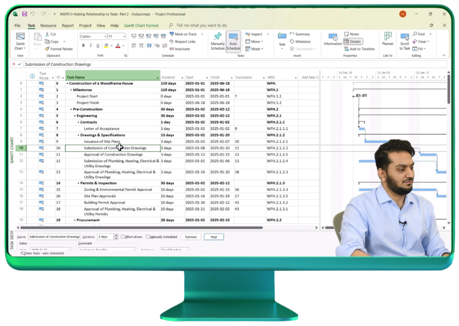This screenshot has width=459, height=326.
Task: Open task Information icon
Action: coord(333,37)
